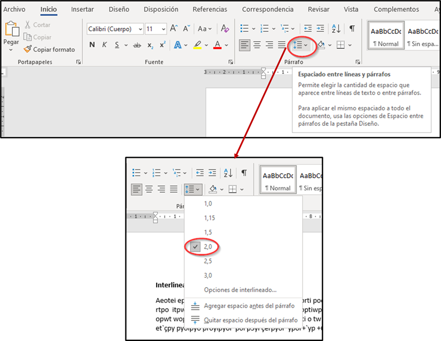Select the checked 2,0 line spacing option

208,247
